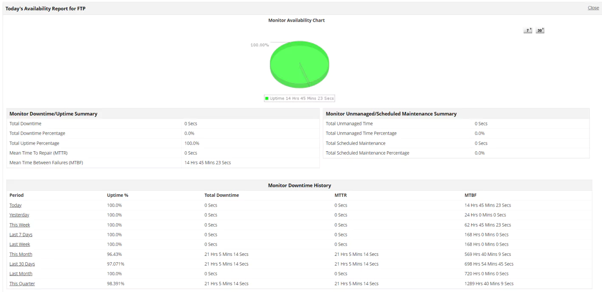This screenshot has width=602, height=292.
Task: View Last 7 Days availability history
Action: point(21,234)
